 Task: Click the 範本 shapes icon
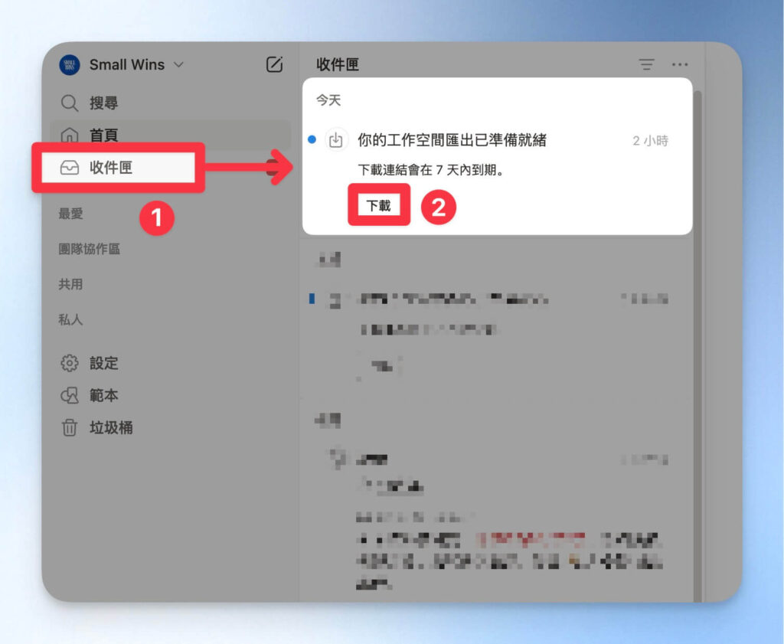pos(70,395)
